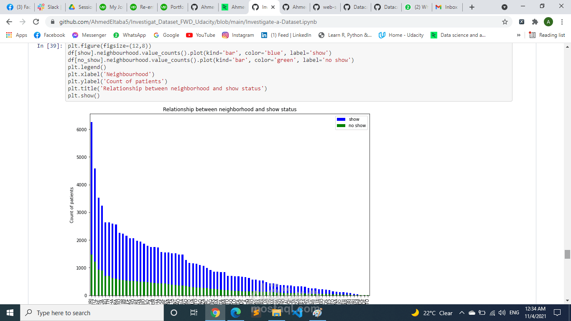Screen dimensions: 571x321
Task: Click the Type here to search box
Action: (92, 313)
